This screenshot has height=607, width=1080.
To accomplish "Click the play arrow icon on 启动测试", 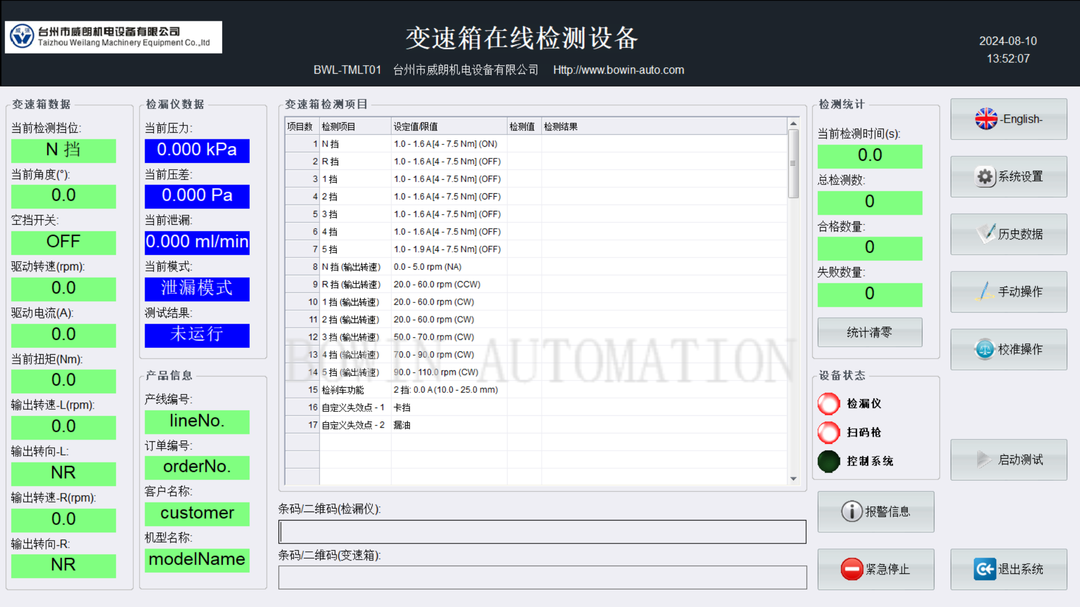I will point(984,460).
